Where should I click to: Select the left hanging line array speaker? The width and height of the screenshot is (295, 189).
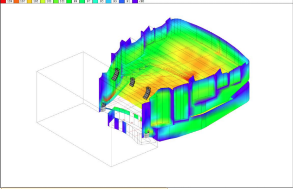coord(116,74)
